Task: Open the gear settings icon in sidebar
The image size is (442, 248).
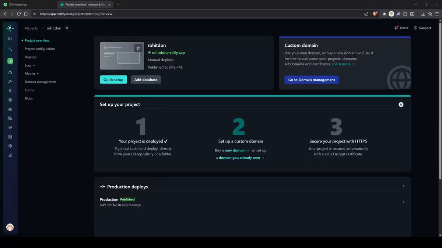Action: pyautogui.click(x=10, y=146)
